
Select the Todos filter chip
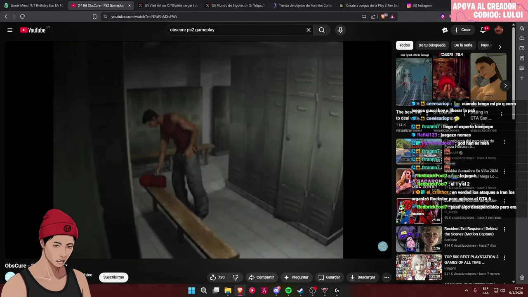[405, 45]
